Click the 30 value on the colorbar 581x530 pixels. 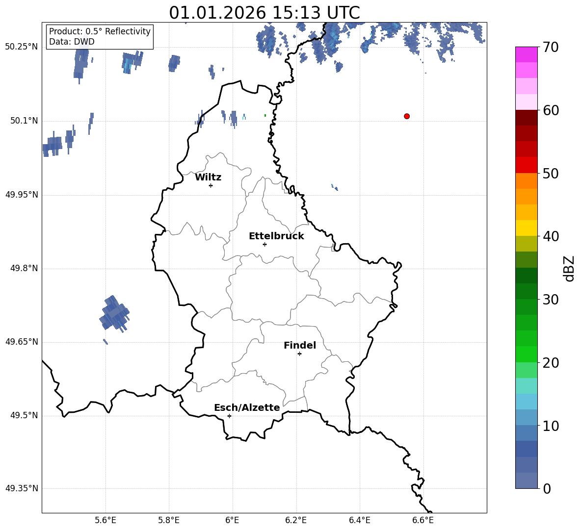click(551, 300)
